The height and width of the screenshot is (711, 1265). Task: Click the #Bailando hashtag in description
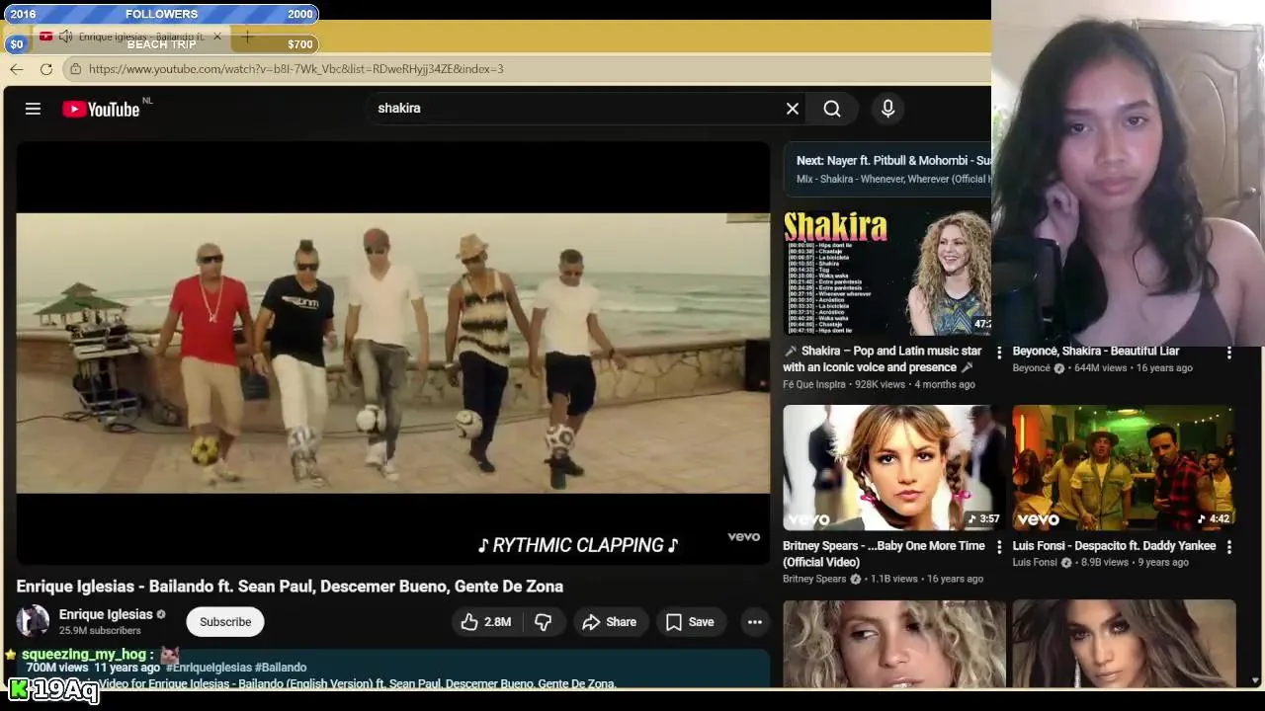click(281, 668)
